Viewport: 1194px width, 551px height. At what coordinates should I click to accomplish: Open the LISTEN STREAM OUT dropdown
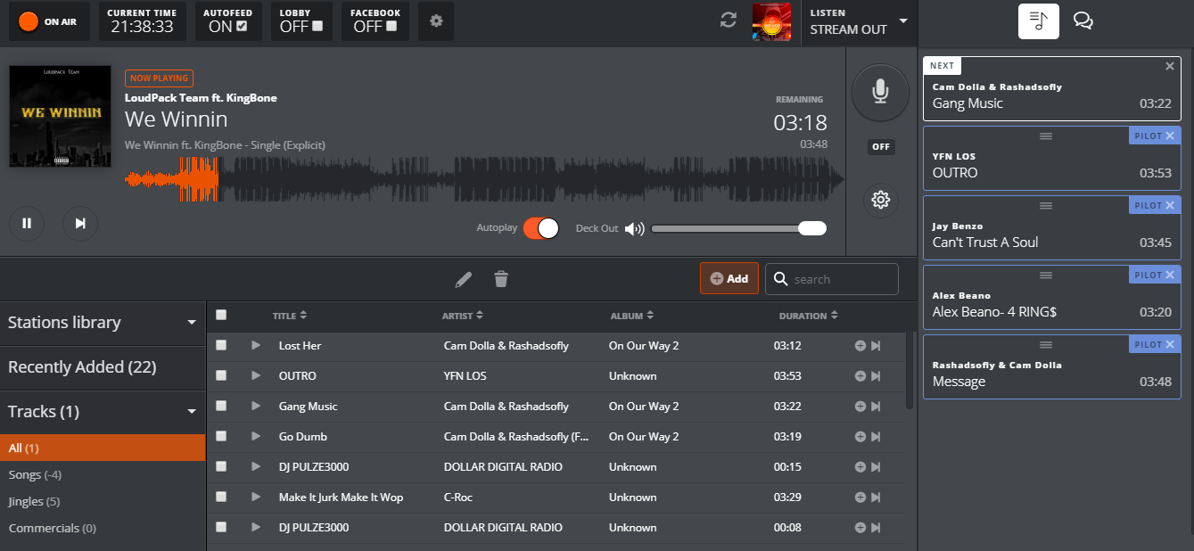click(x=859, y=21)
